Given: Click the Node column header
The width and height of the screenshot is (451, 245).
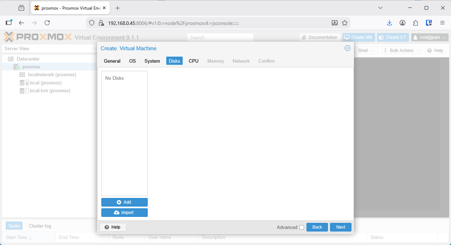Looking at the screenshot, I should [127, 237].
